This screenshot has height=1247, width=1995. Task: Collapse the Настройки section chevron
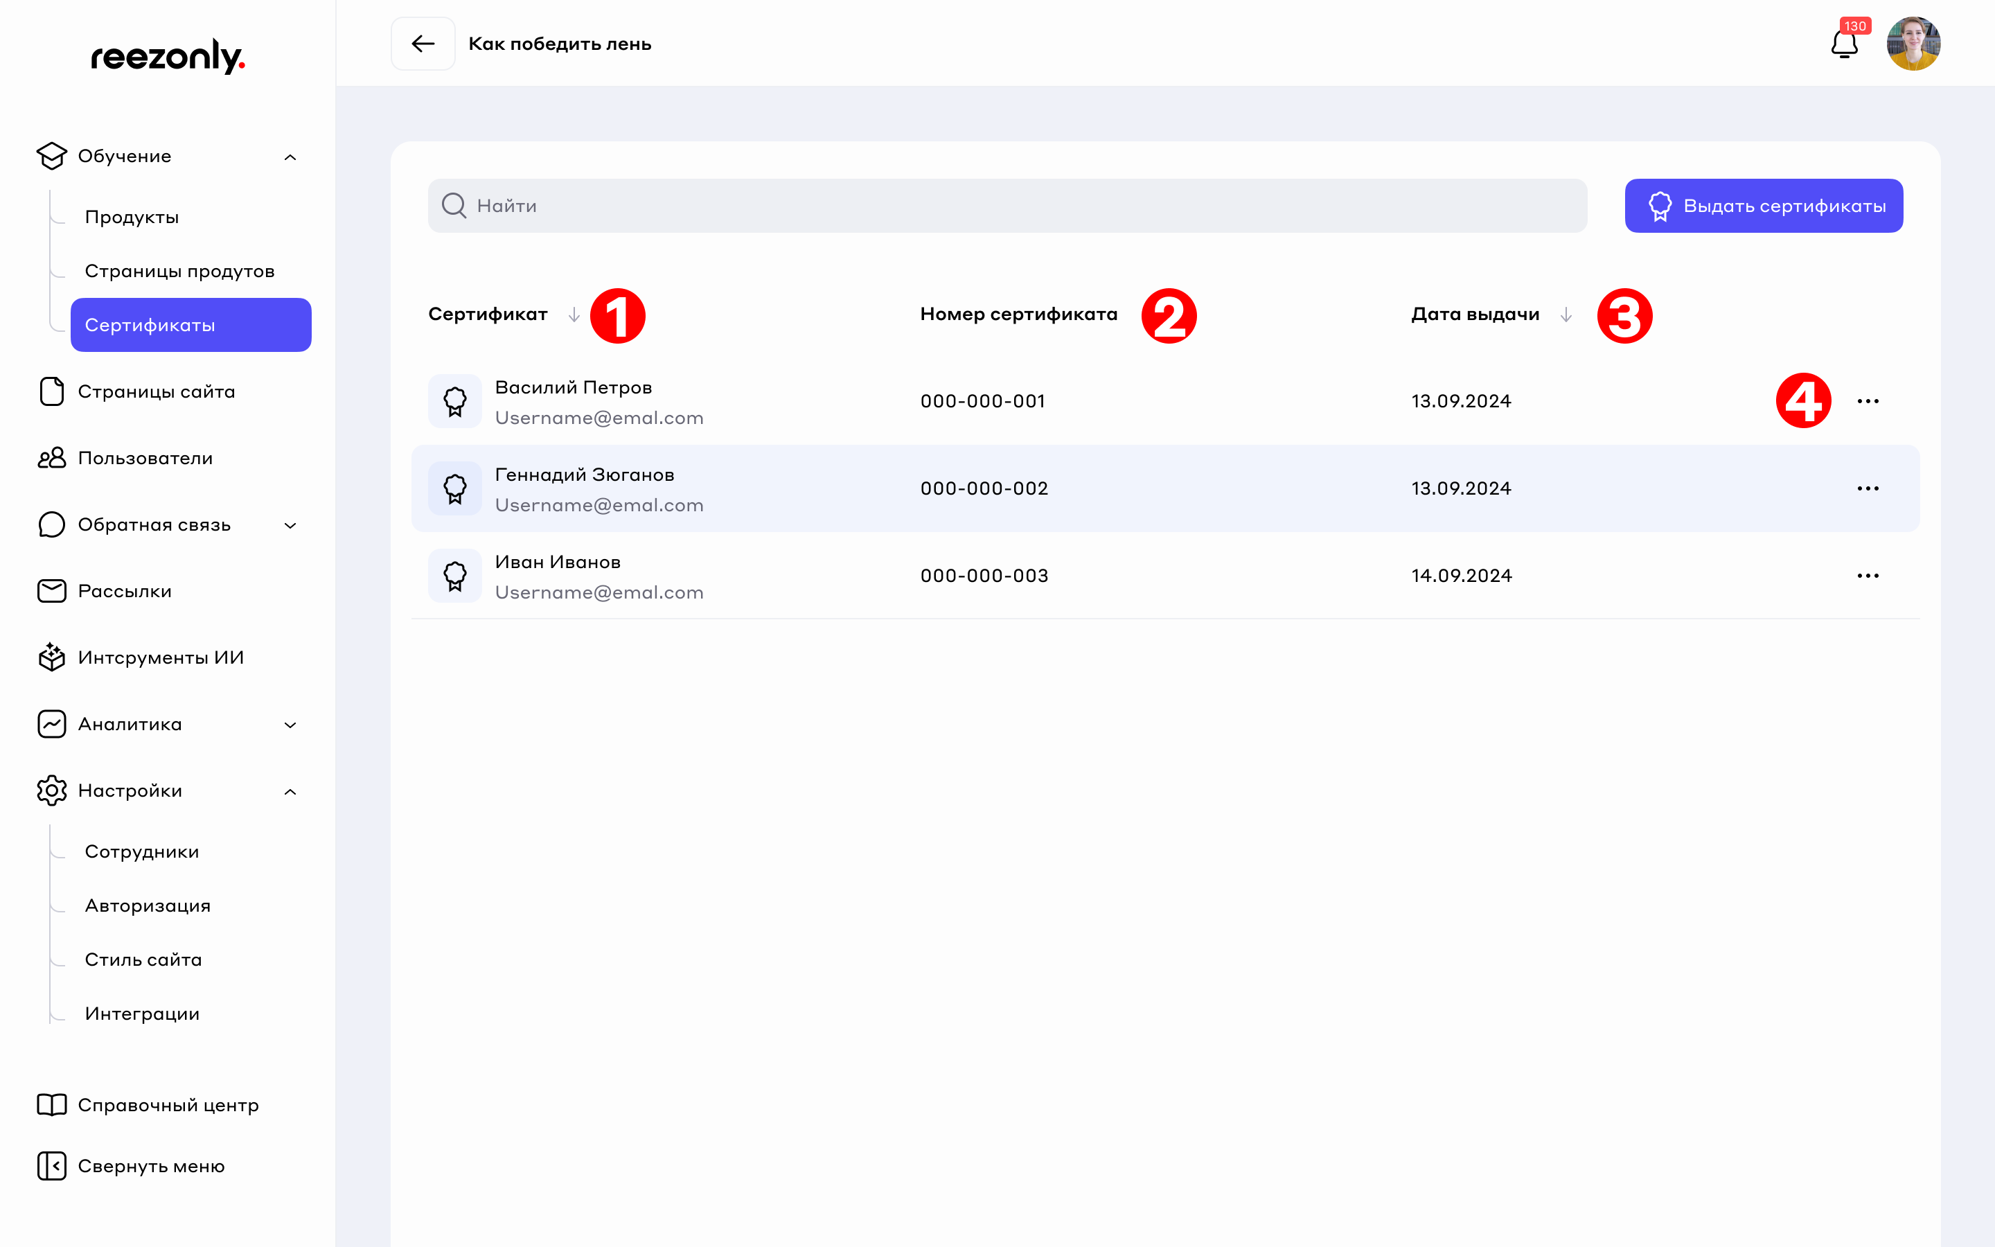[290, 792]
